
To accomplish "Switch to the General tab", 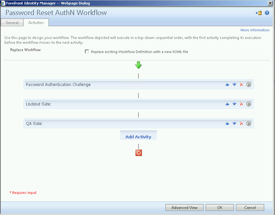I will [x=12, y=23].
